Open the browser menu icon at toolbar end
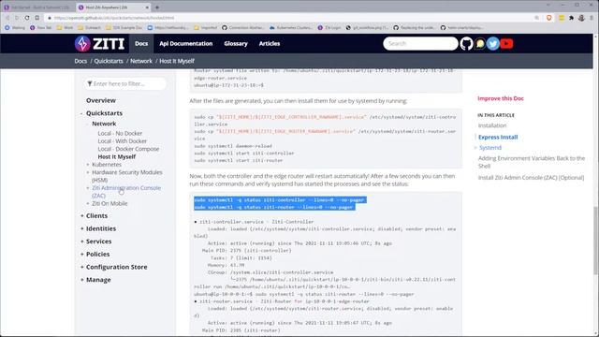The image size is (599, 337). point(592,18)
